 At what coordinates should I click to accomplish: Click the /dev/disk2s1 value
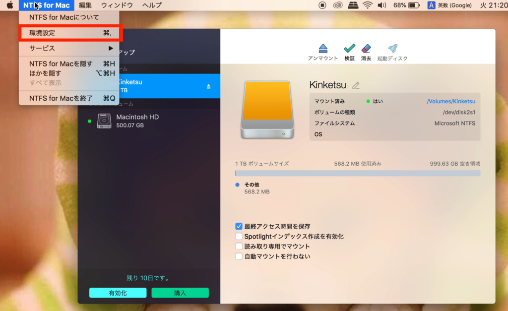pyautogui.click(x=459, y=113)
